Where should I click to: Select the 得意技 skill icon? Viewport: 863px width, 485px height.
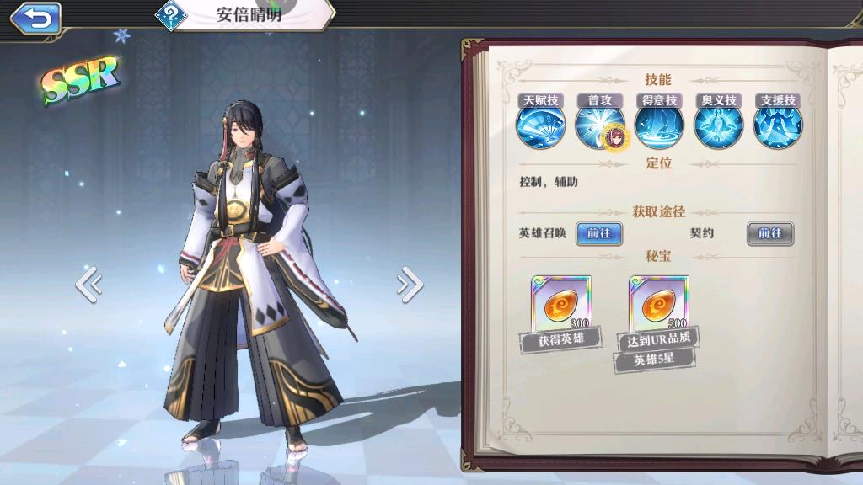pos(659,127)
